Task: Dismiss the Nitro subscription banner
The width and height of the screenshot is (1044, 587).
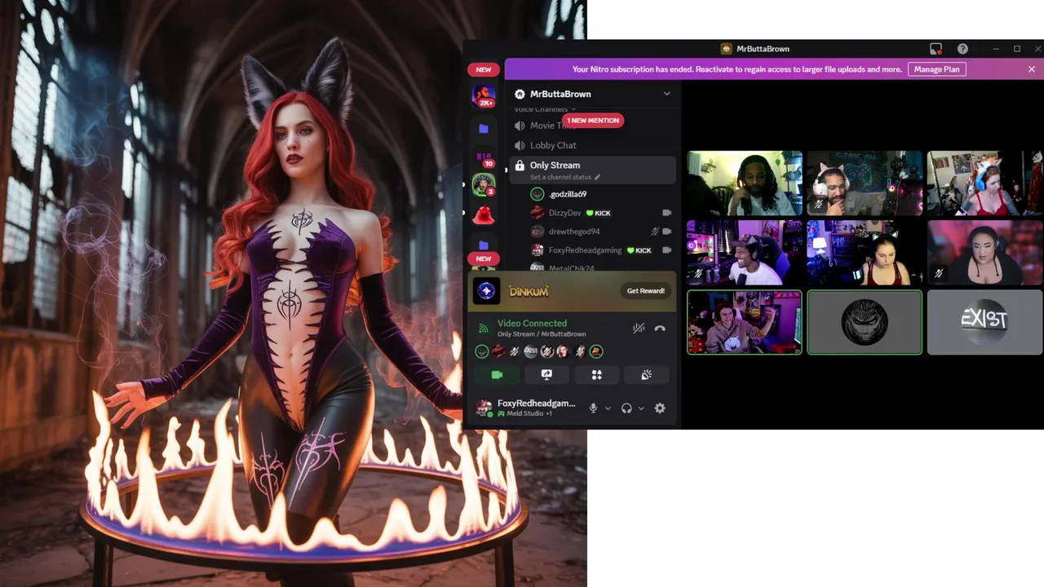Action: click(1031, 69)
